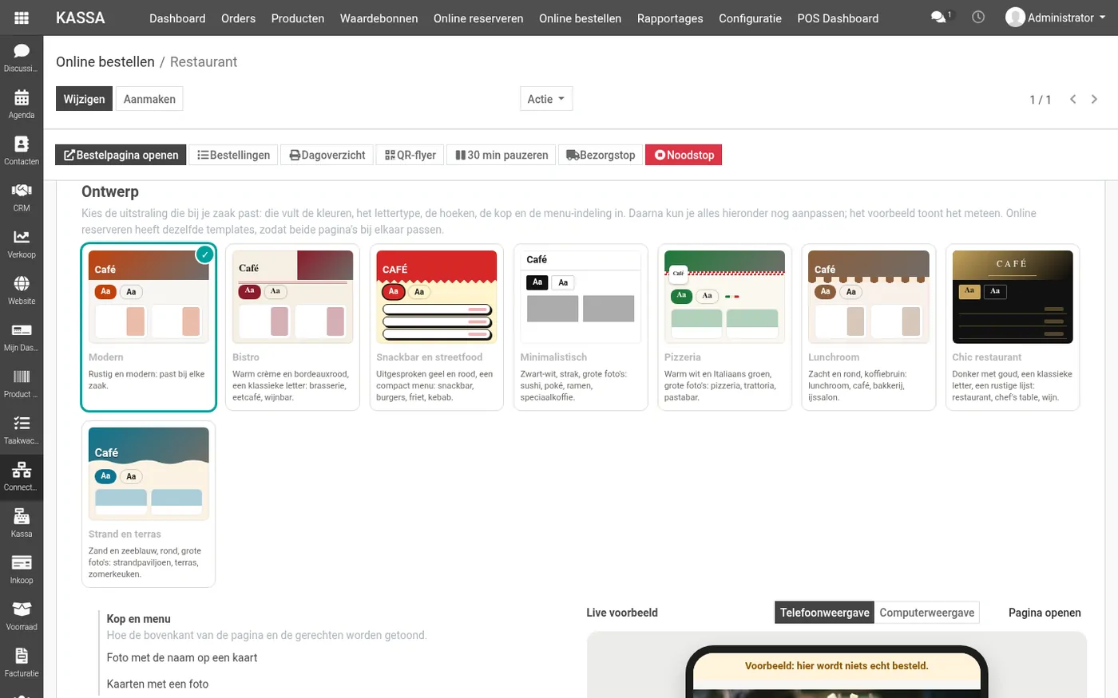1118x698 pixels.
Task: Select 'Foto met de naam op een kaart' option
Action: [x=182, y=658]
